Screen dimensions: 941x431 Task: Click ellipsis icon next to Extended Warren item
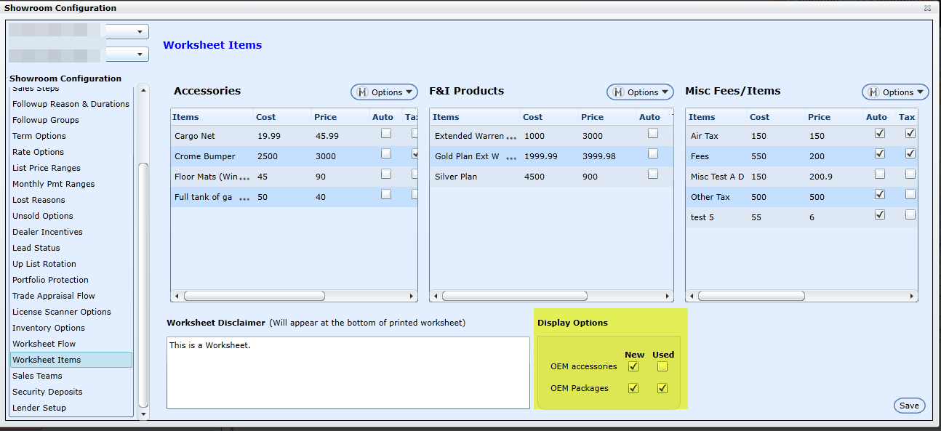[512, 137]
